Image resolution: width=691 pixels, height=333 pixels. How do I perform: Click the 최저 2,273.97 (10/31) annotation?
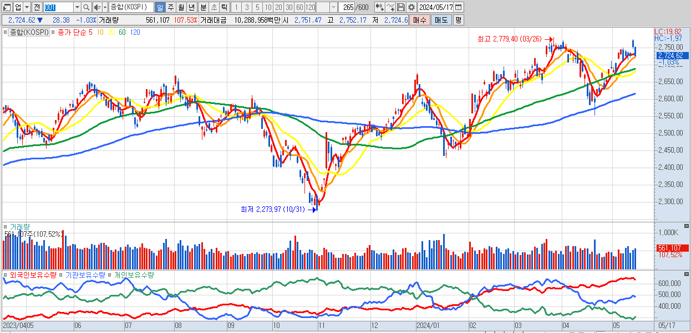(x=272, y=210)
